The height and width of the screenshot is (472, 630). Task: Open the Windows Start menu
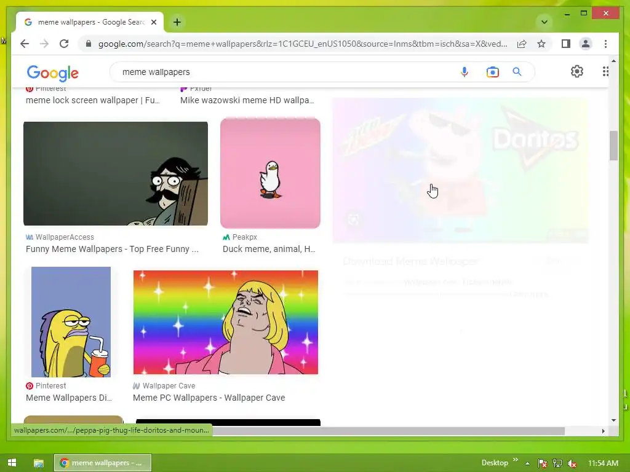click(x=12, y=463)
